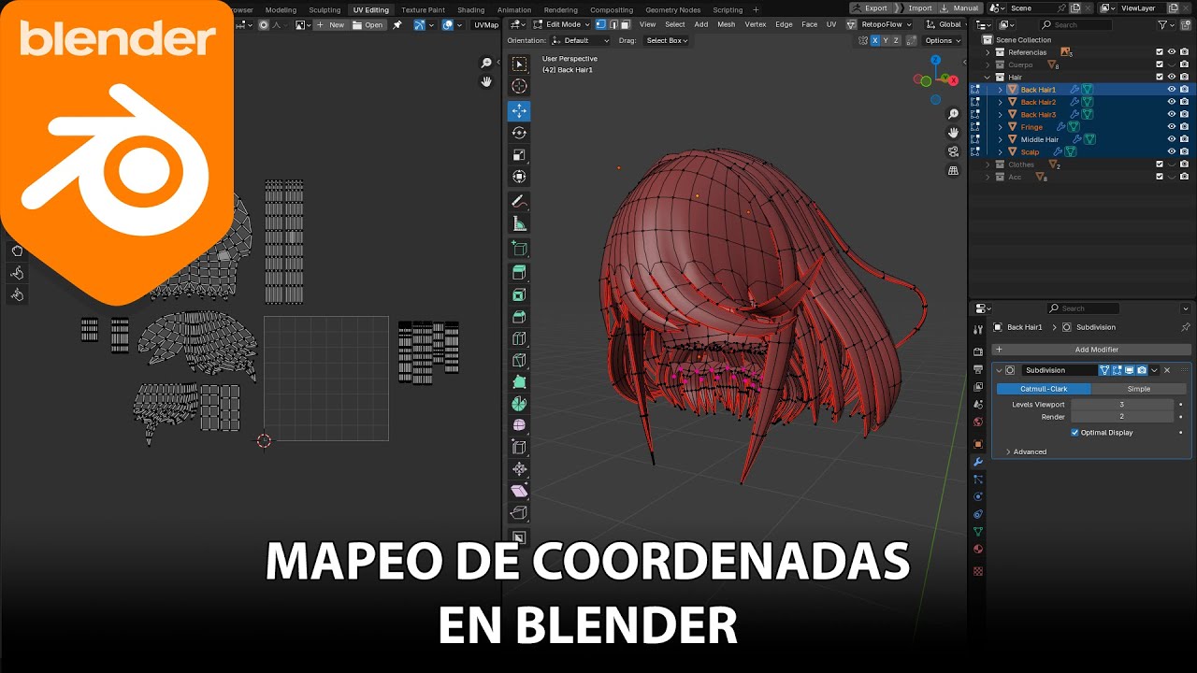The height and width of the screenshot is (673, 1197).
Task: Open the Modifiers wrench properties tab
Action: pos(978,462)
